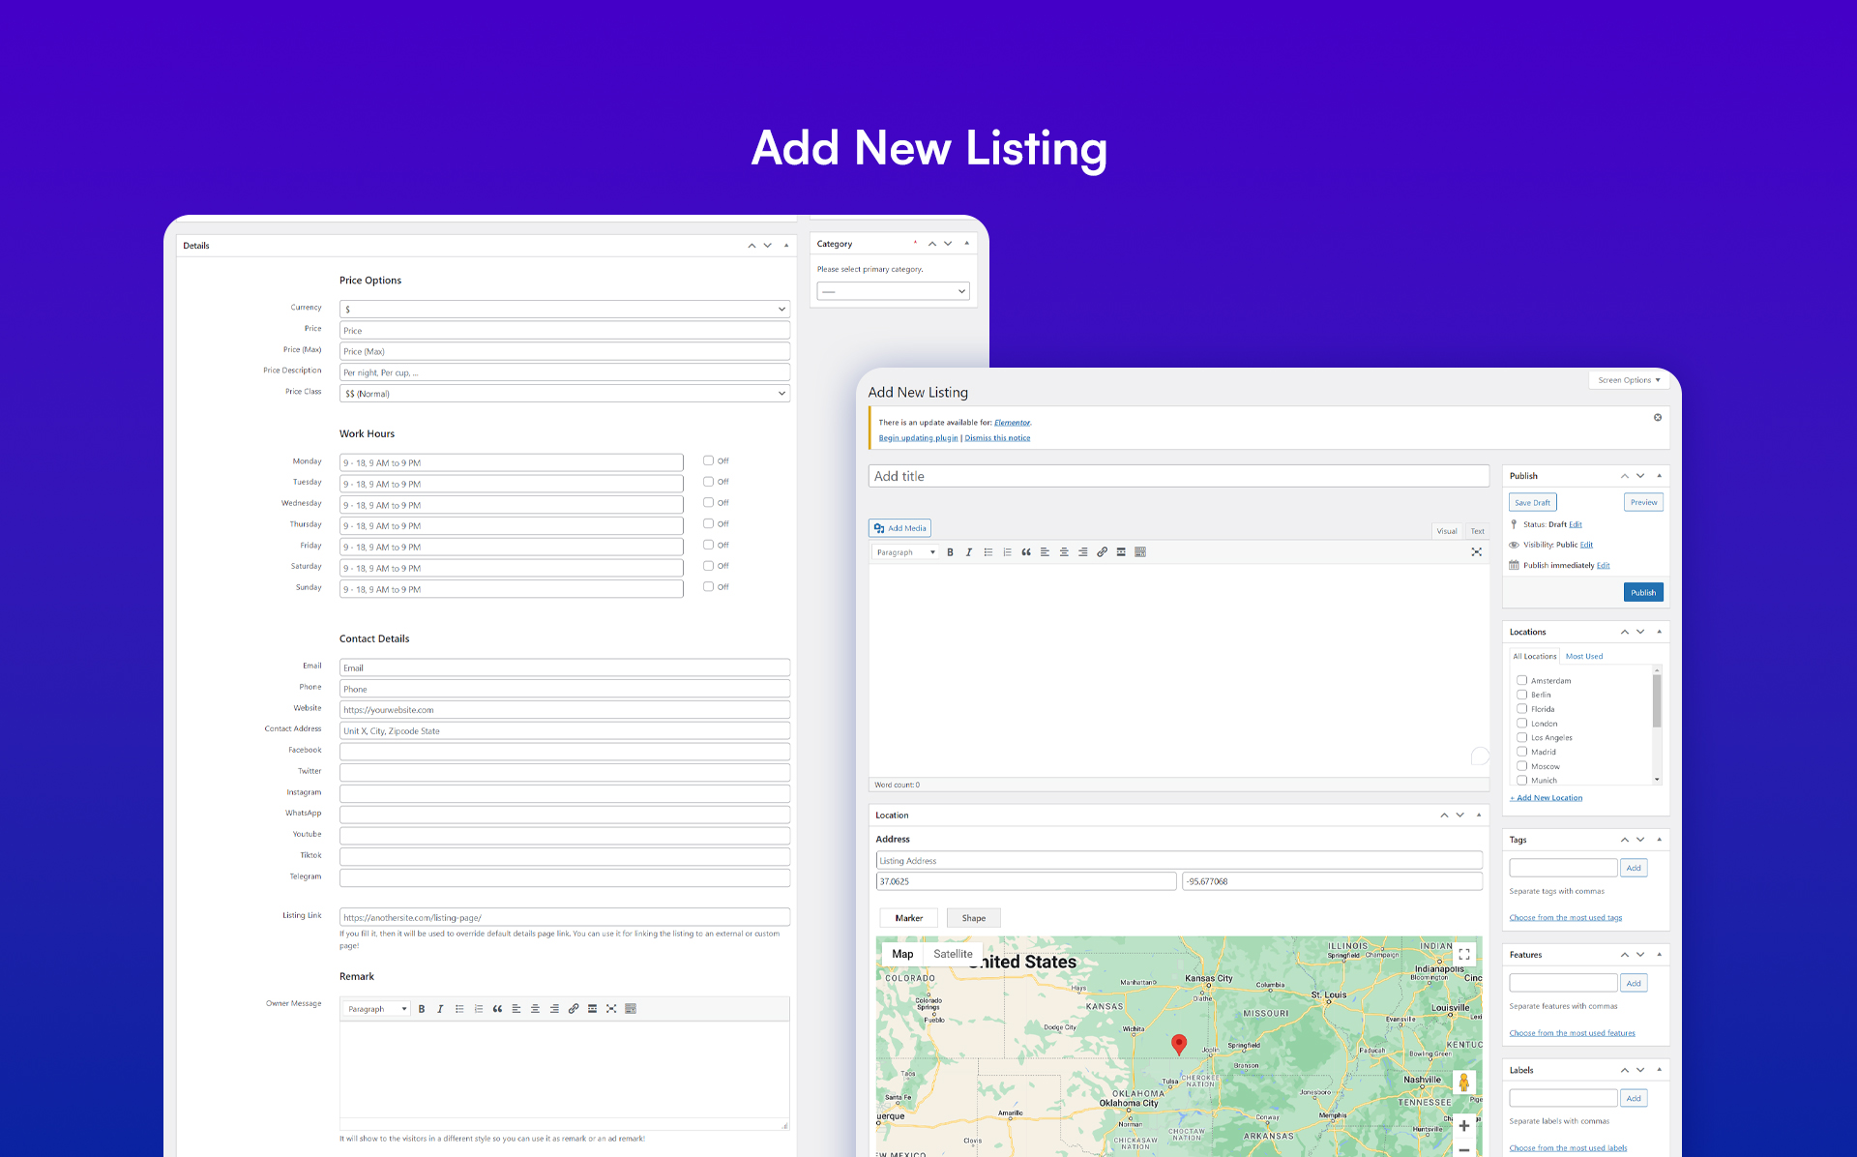Open the primary category dropdown
Screen dimensions: 1857x1157
click(892, 290)
